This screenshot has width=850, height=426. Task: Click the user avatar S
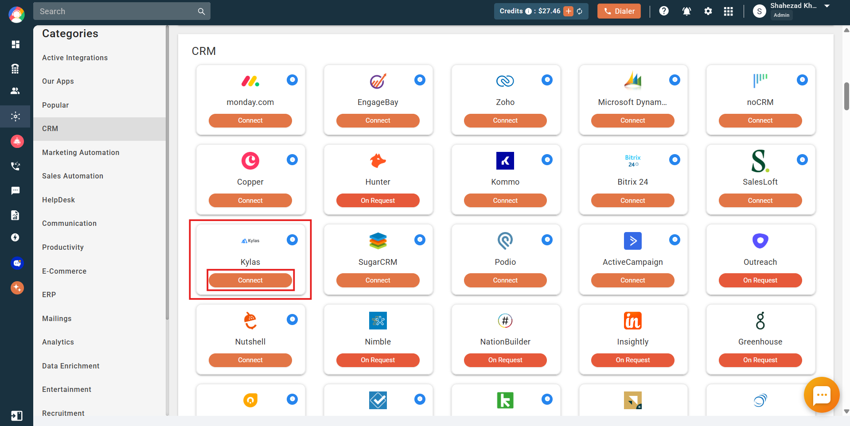click(x=760, y=12)
